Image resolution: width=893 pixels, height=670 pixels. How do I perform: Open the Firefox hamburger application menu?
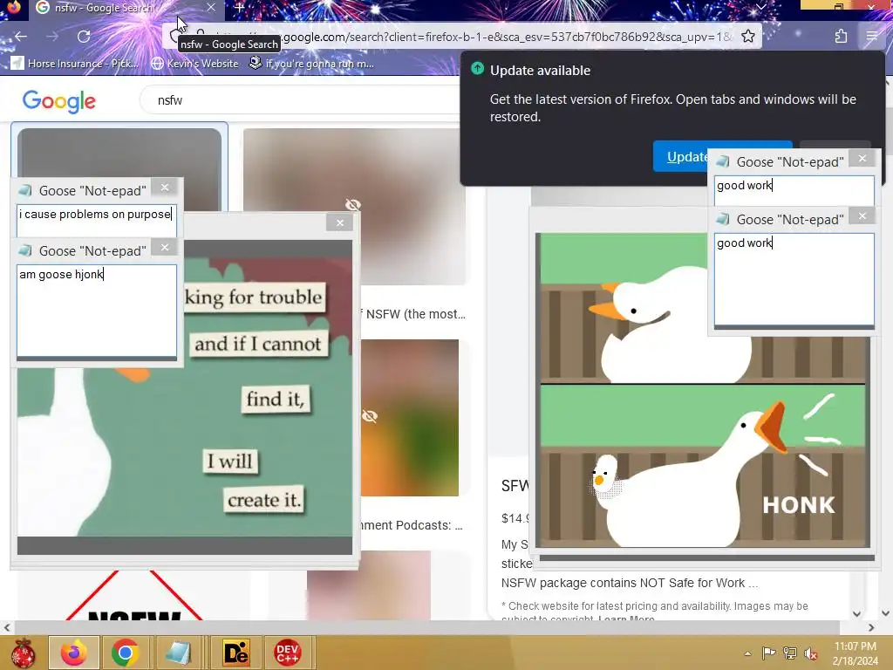point(871,37)
